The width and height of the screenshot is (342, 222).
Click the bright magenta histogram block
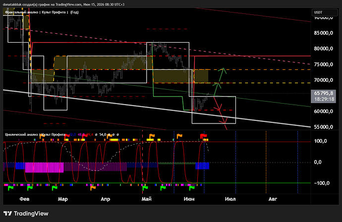point(44,167)
